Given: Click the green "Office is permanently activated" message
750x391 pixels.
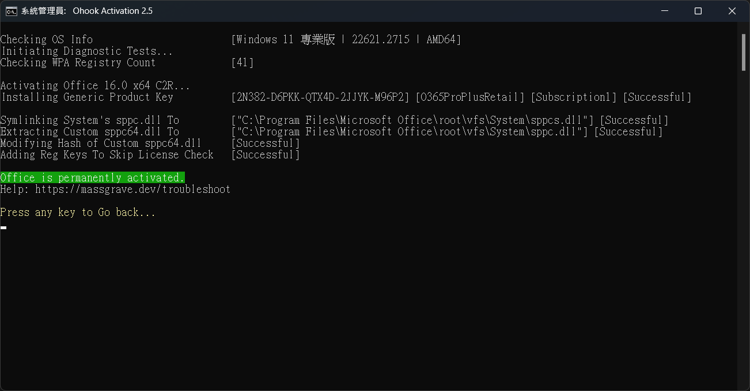Looking at the screenshot, I should [93, 178].
